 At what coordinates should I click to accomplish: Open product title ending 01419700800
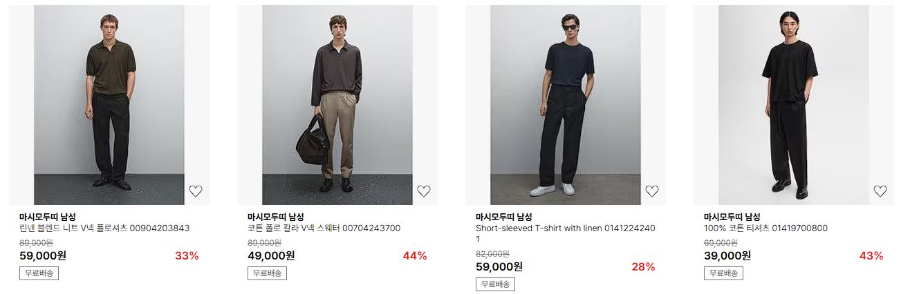point(765,228)
